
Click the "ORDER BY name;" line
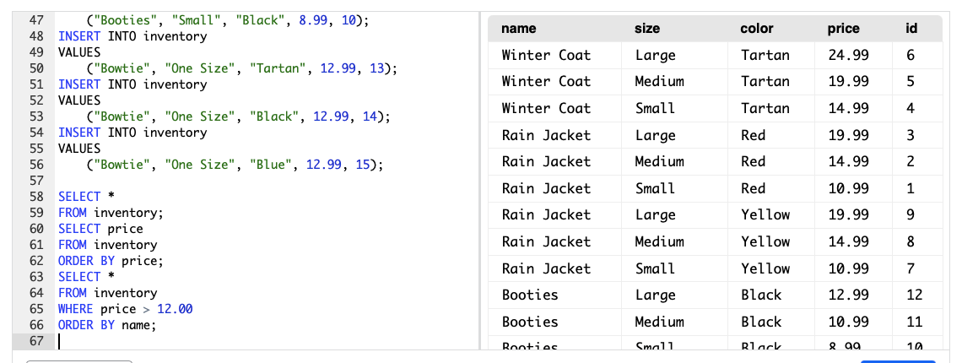coord(107,325)
